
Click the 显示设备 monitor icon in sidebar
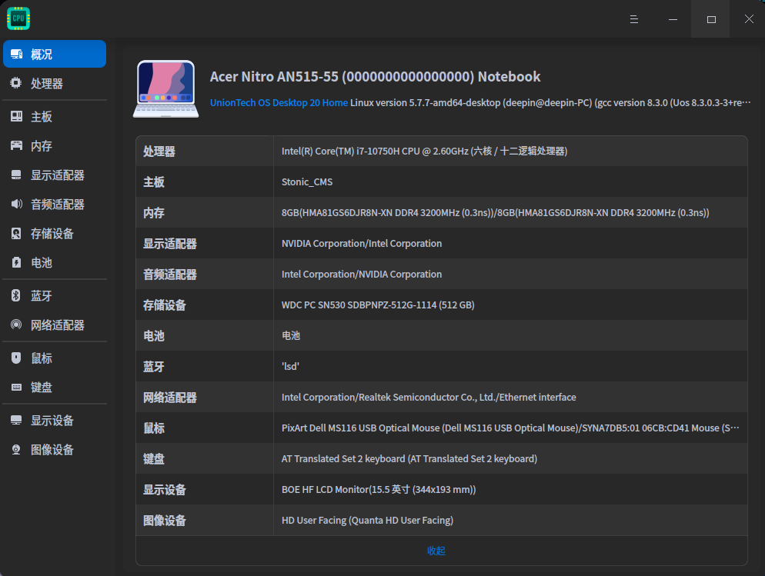click(x=16, y=421)
